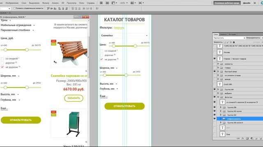This screenshot has width=263, height=147.
Task: Expand the 'Группа 343' group
Action: coord(221,115)
